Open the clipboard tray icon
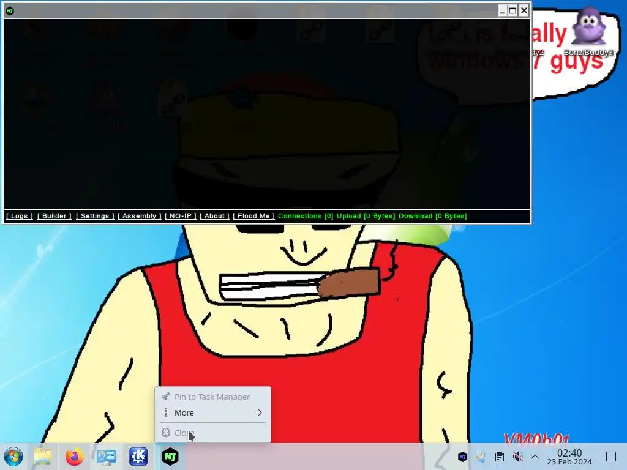The width and height of the screenshot is (627, 470). pyautogui.click(x=499, y=457)
